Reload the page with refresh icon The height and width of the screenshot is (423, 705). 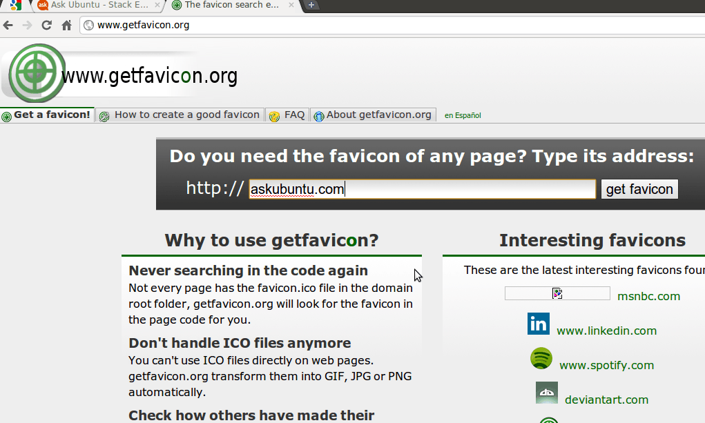point(47,25)
